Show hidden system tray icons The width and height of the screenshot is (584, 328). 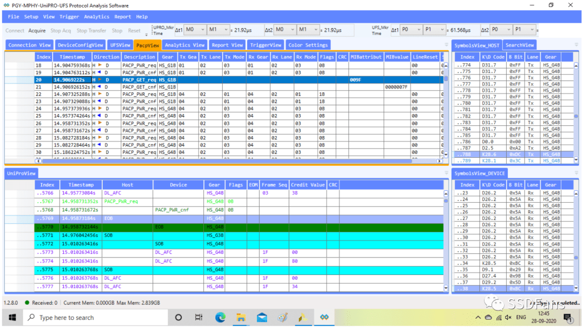478,318
